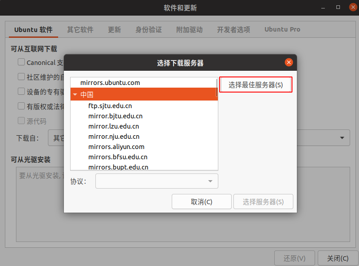Choose ftp.sjtu.edu.cn server entry
The height and width of the screenshot is (266, 359).
point(110,106)
